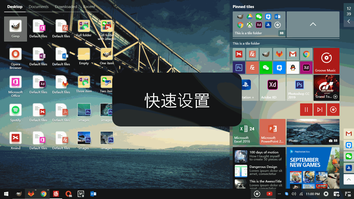
Task: Open Gmail from the right sidebar
Action: (x=349, y=134)
